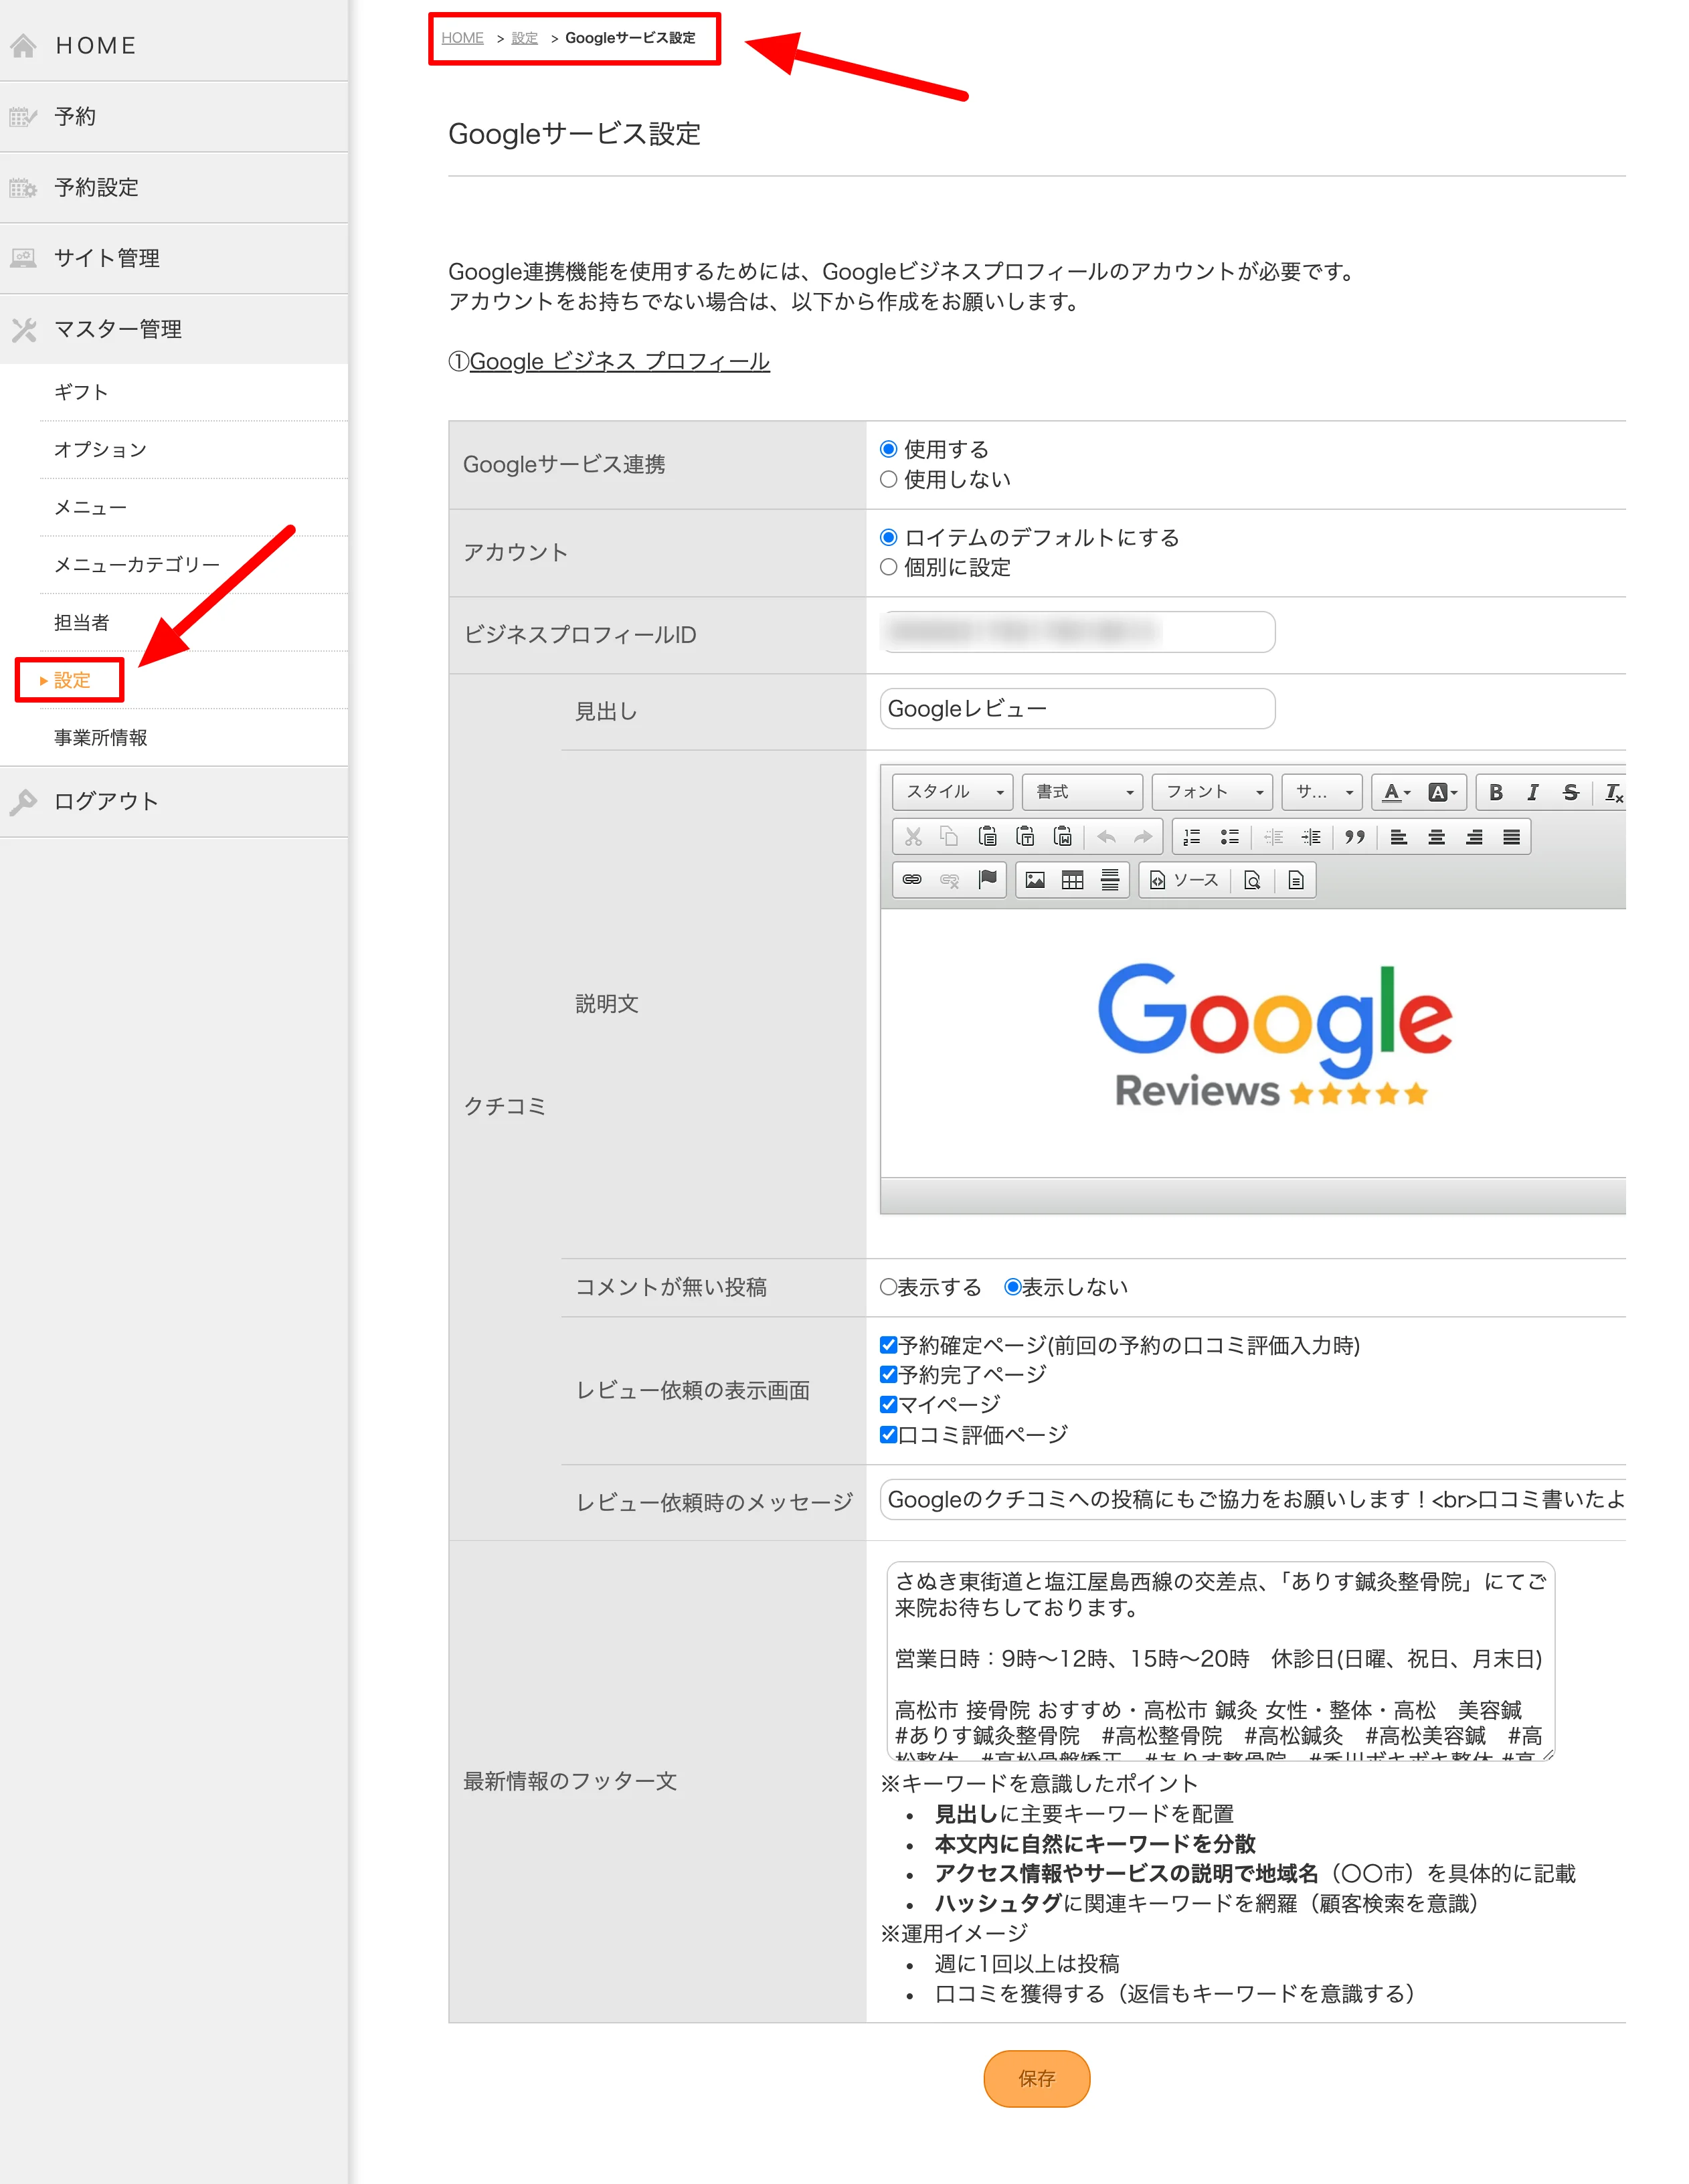The height and width of the screenshot is (2184, 1689).
Task: Click ログアウト to log out
Action: point(174,801)
